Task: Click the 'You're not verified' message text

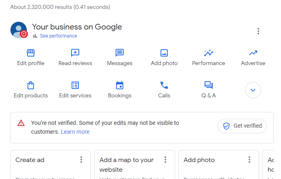Action: [x=105, y=127]
